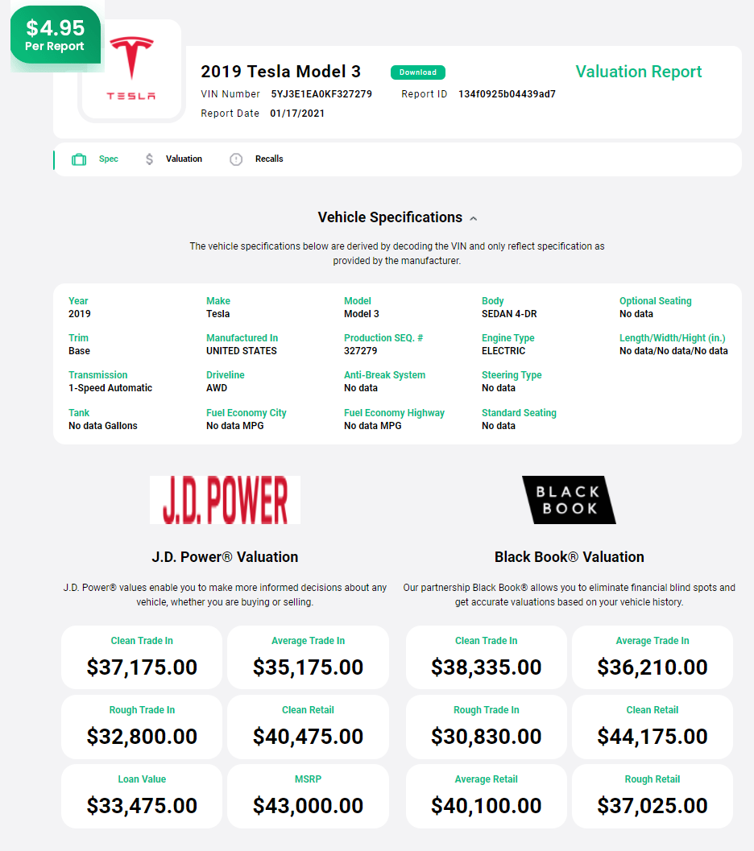Switch to the Valuation tab
Screen dimensions: 754x851
coord(184,159)
